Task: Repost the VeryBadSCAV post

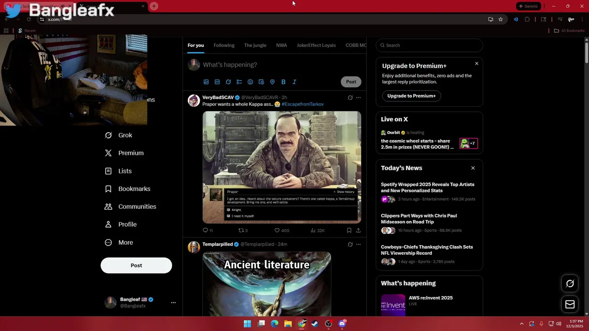Action: [243, 230]
